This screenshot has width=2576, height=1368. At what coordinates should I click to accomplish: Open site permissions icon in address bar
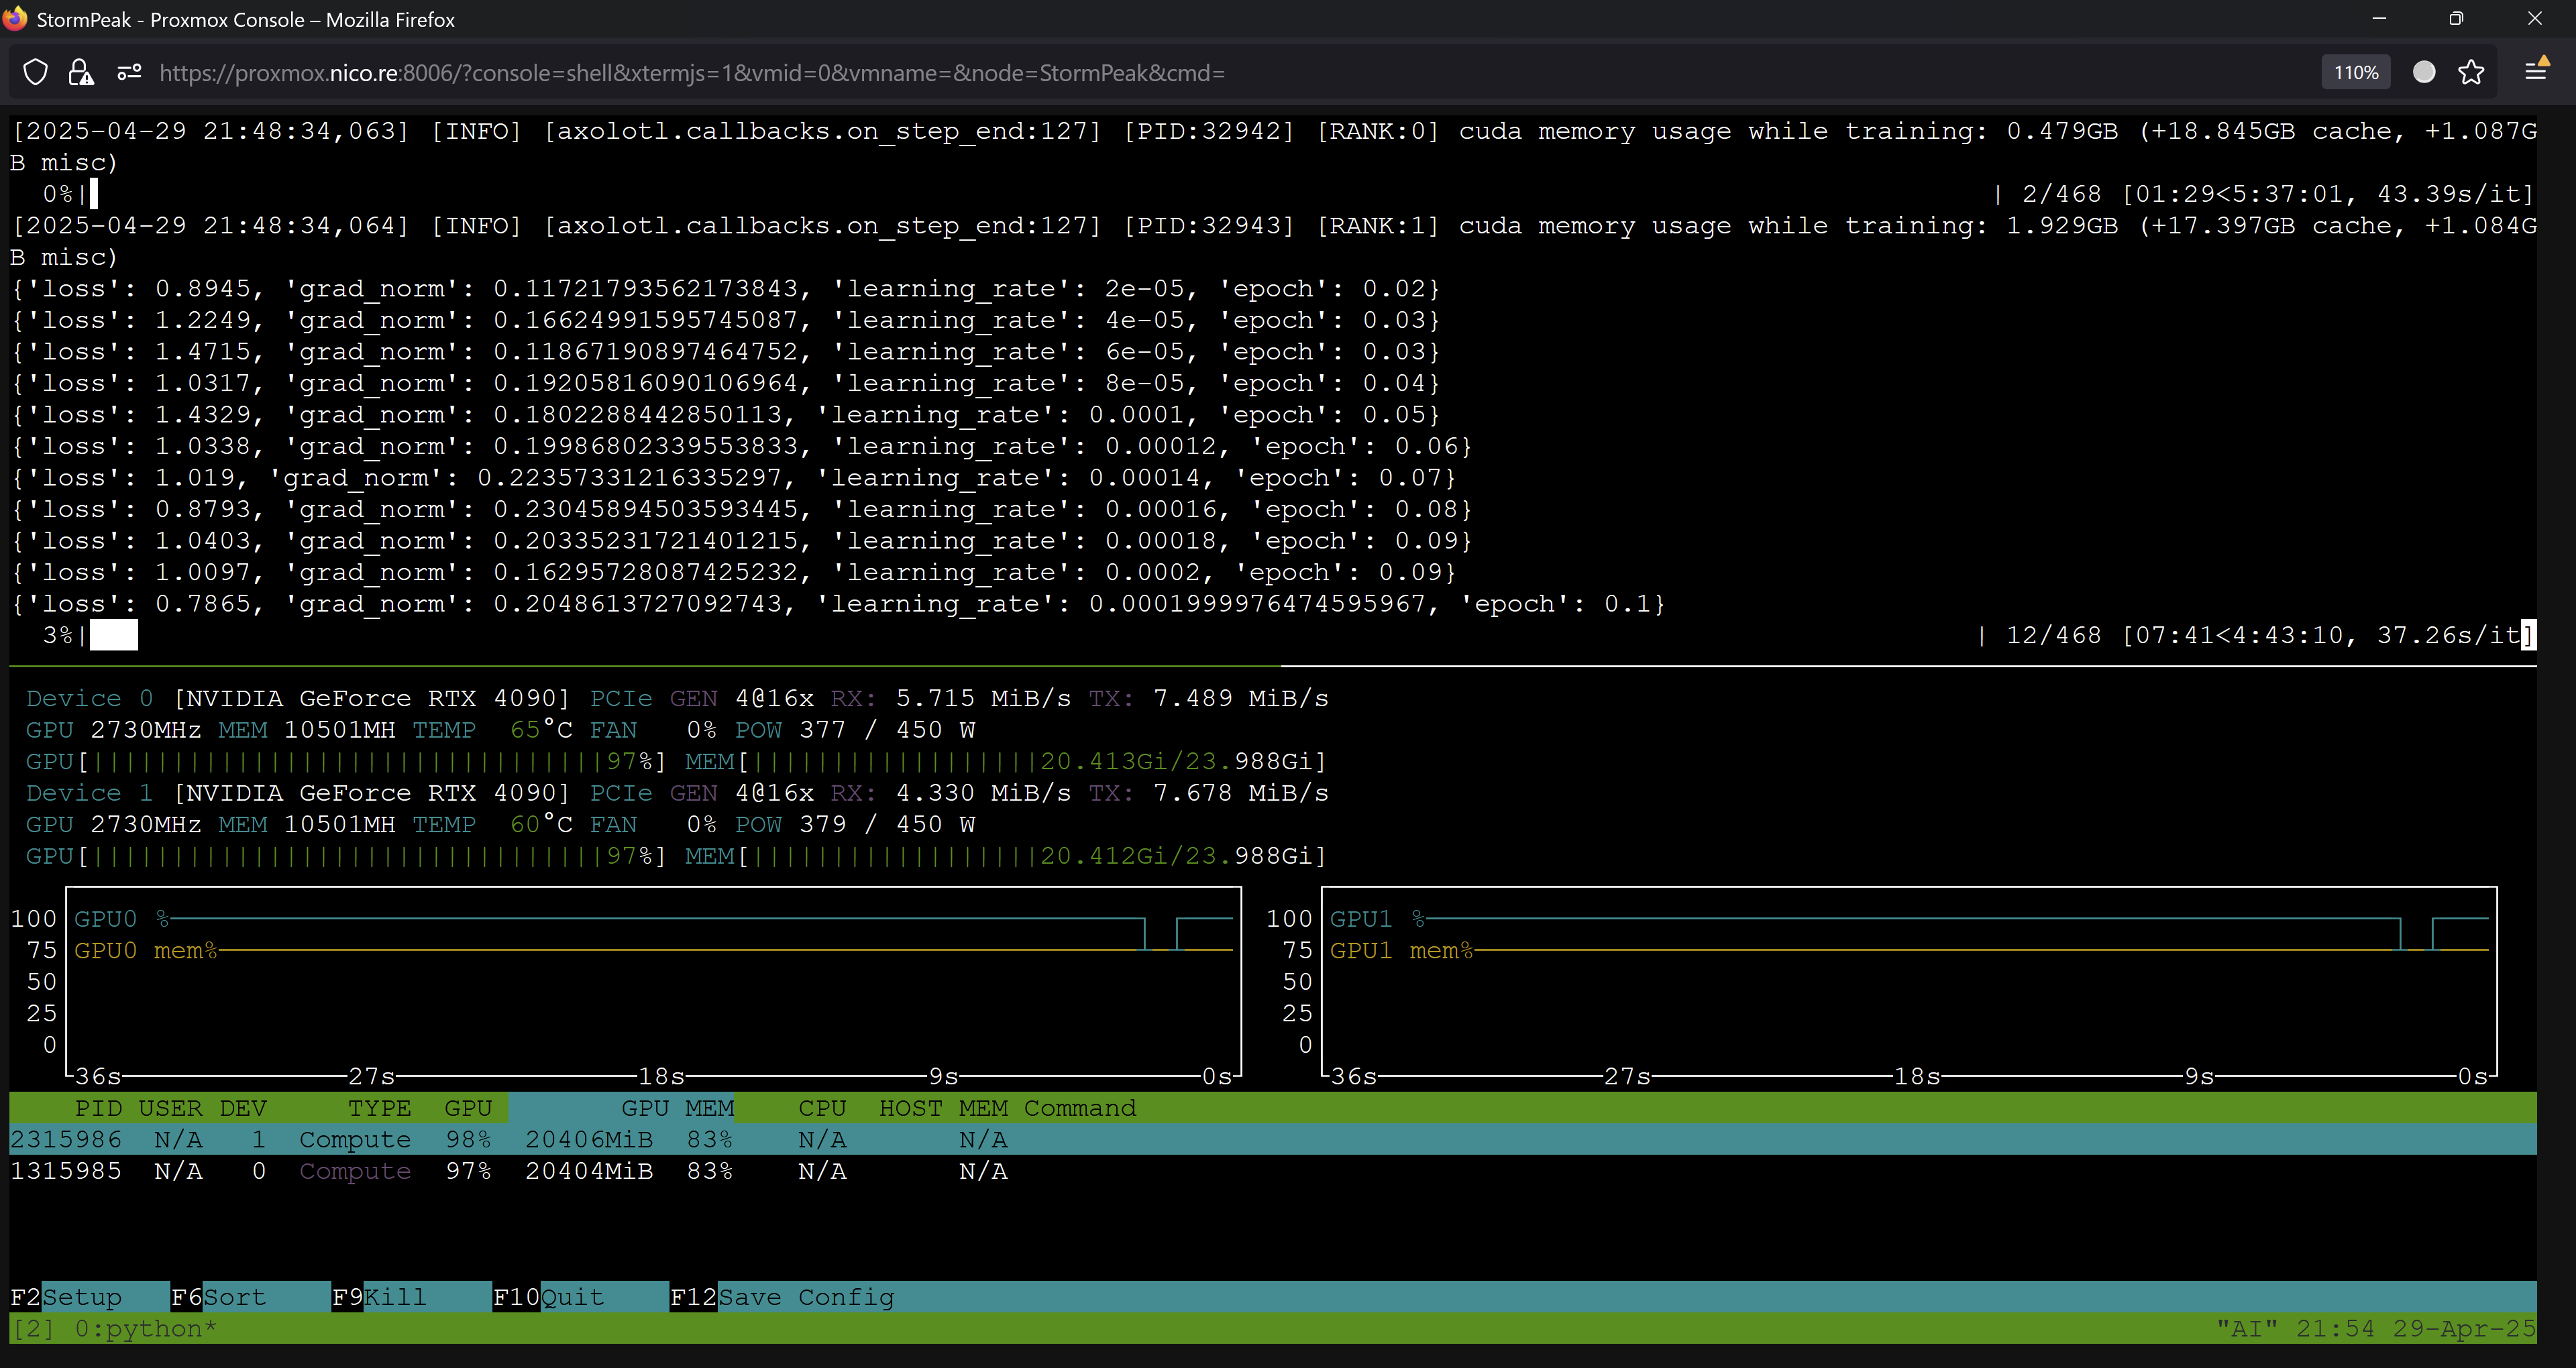pyautogui.click(x=129, y=73)
